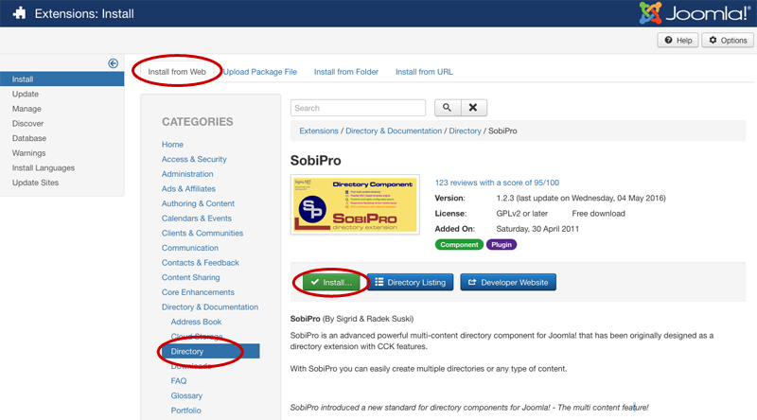Viewport: 757px width, 420px height.
Task: Open the Glossary subcategory
Action: [186, 395]
